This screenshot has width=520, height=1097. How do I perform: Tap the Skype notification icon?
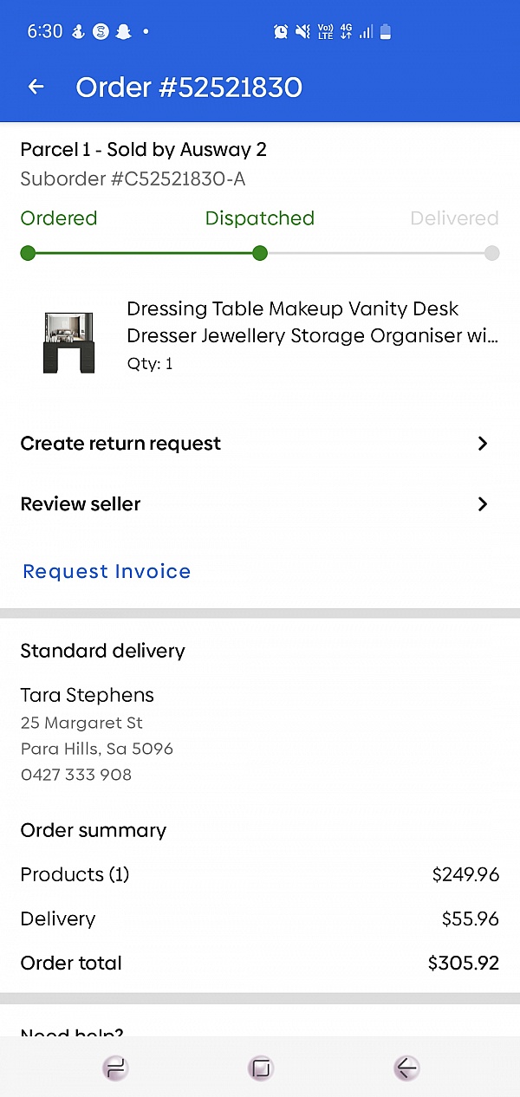101,32
